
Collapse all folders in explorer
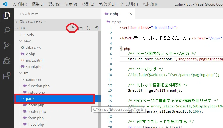[x=97, y=28]
